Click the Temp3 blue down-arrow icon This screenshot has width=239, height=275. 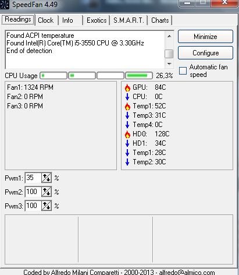[x=127, y=115]
